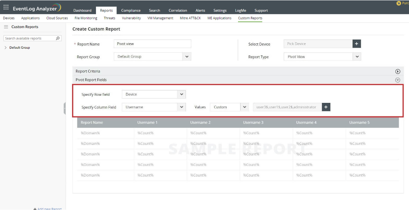This screenshot has height=210, width=409.
Task: Go to the Correlation tab
Action: [x=178, y=10]
